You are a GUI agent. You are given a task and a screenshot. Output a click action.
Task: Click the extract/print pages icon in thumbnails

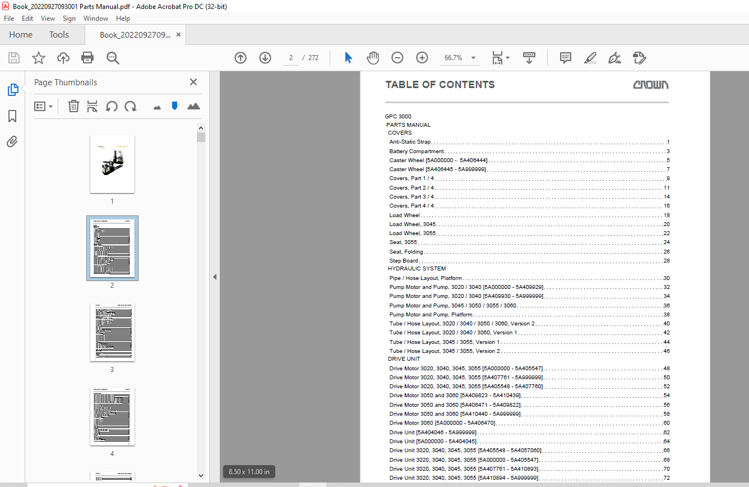click(93, 106)
